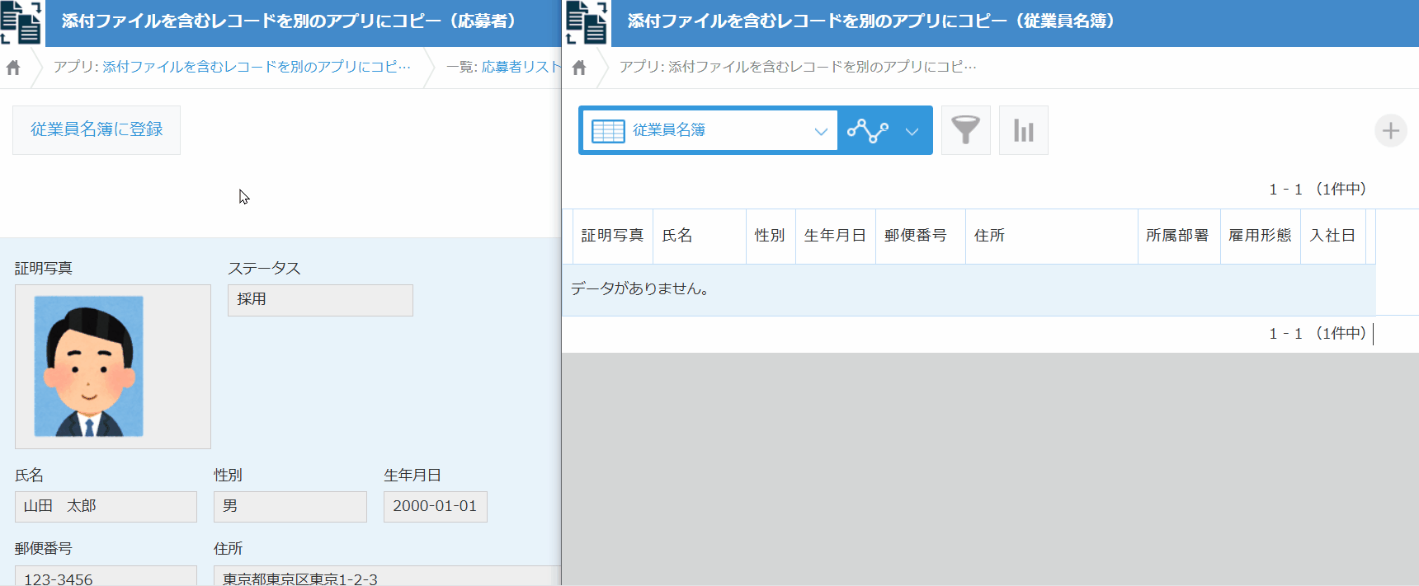Viewport: 1419px width, 586px height.
Task: Open the app link in left breadcrumb
Action: click(x=232, y=67)
